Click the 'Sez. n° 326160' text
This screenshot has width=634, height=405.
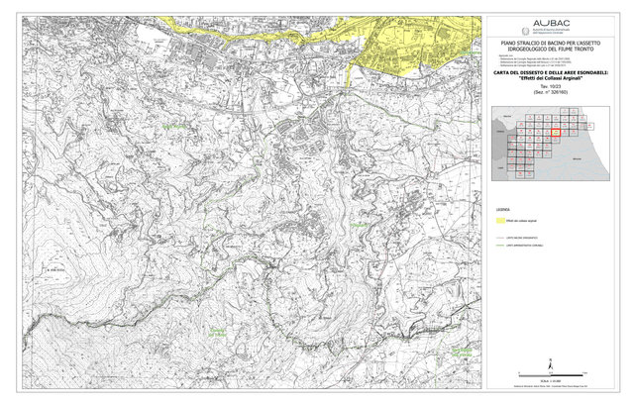click(x=551, y=92)
